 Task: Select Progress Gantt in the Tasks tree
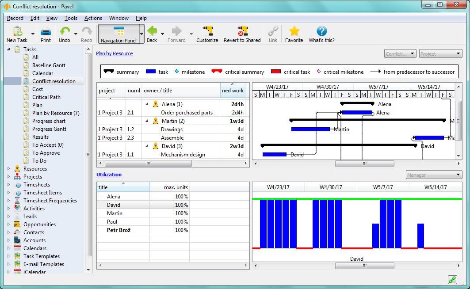pos(49,129)
